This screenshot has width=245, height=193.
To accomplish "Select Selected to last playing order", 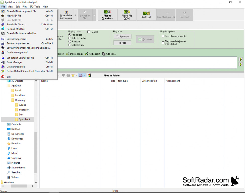I will pyautogui.click(x=70, y=38).
